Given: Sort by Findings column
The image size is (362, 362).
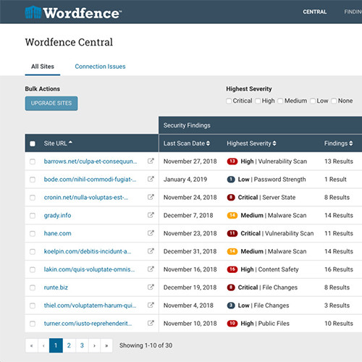Looking at the screenshot, I should [x=338, y=143].
